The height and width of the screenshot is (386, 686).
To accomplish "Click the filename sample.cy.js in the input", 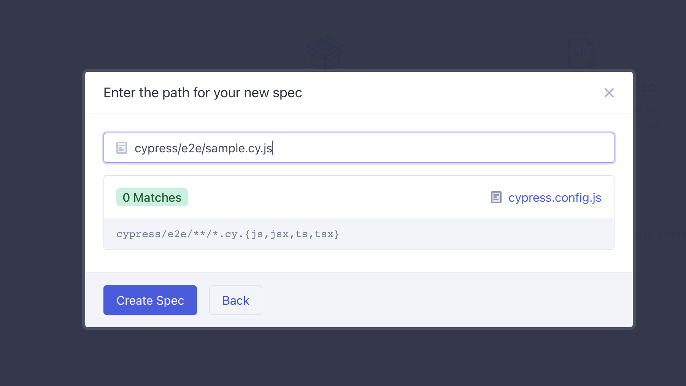I will click(238, 148).
